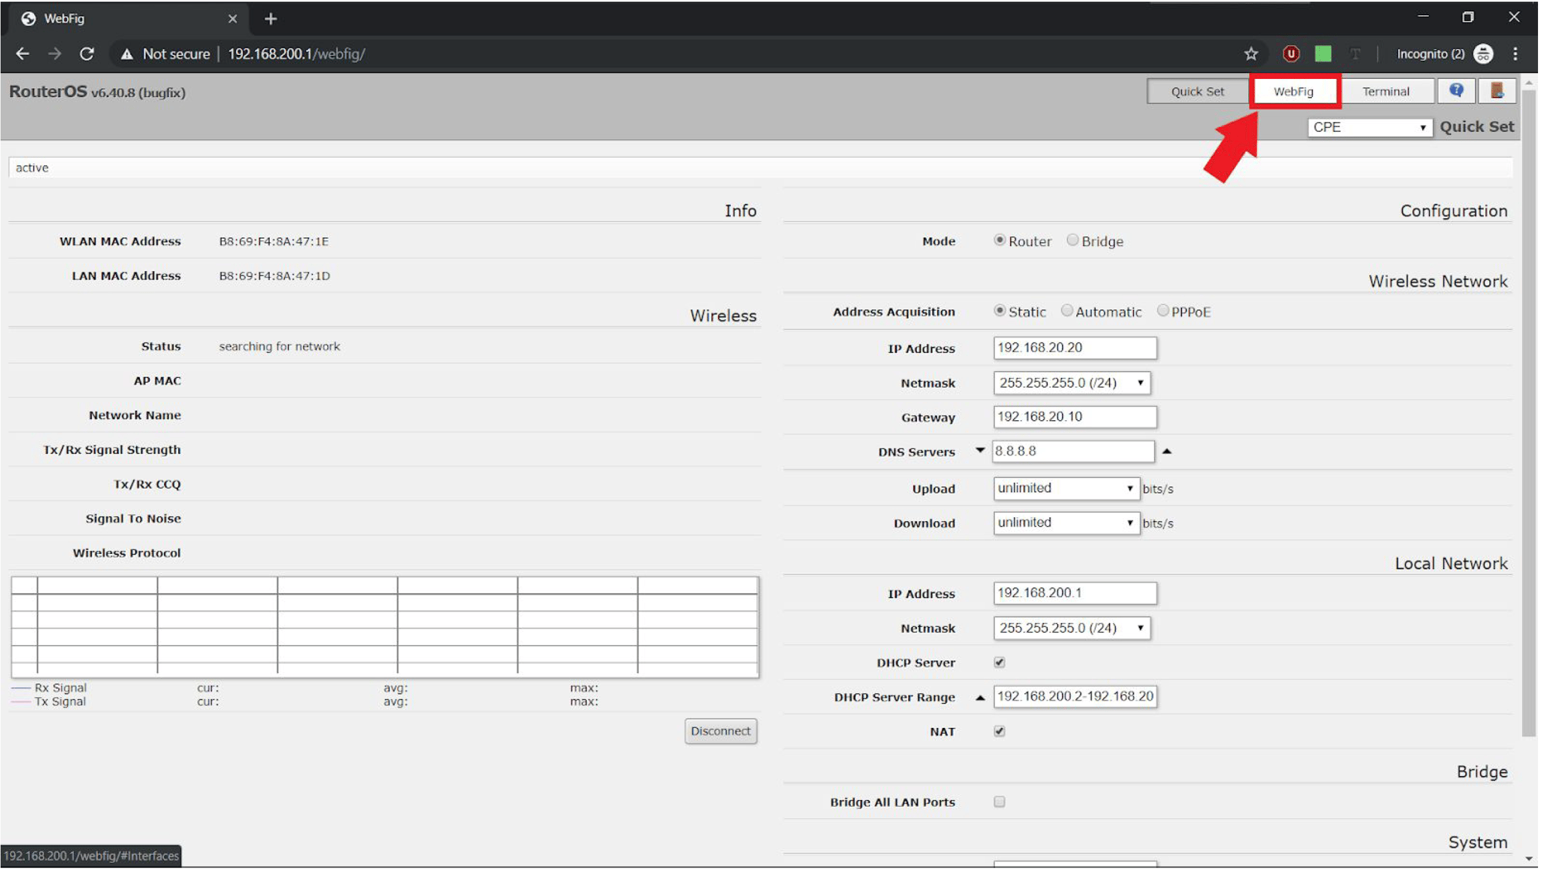Image resolution: width=1542 pixels, height=869 pixels.
Task: Click the green square extension icon
Action: pyautogui.click(x=1323, y=54)
